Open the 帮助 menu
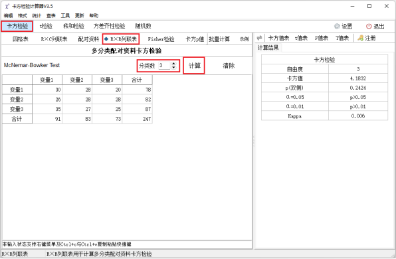The height and width of the screenshot is (259, 396). coord(94,16)
